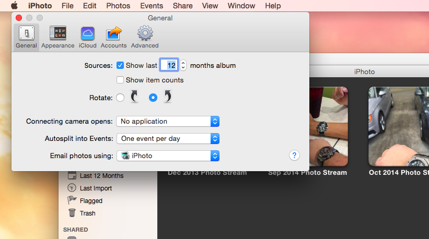Image resolution: width=429 pixels, height=239 pixels.
Task: Click the SHARED sidebar section header
Action: pyautogui.click(x=76, y=230)
